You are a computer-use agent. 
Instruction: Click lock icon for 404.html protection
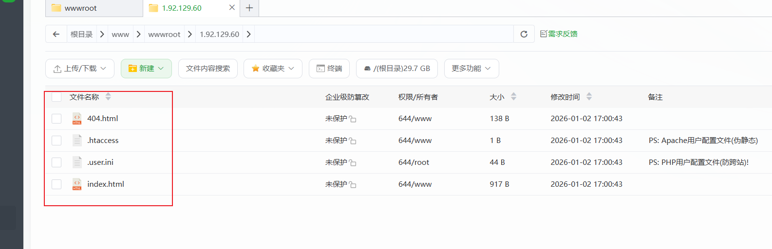(x=353, y=119)
